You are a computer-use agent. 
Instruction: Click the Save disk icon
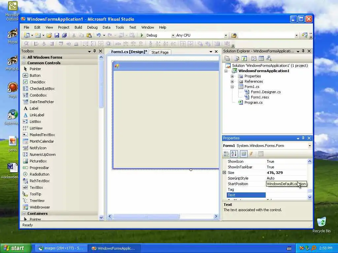coord(57,35)
